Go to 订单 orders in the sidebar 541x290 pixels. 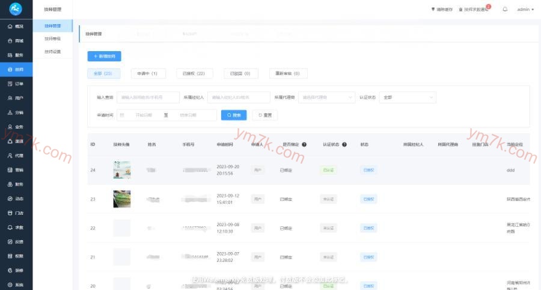(x=16, y=84)
